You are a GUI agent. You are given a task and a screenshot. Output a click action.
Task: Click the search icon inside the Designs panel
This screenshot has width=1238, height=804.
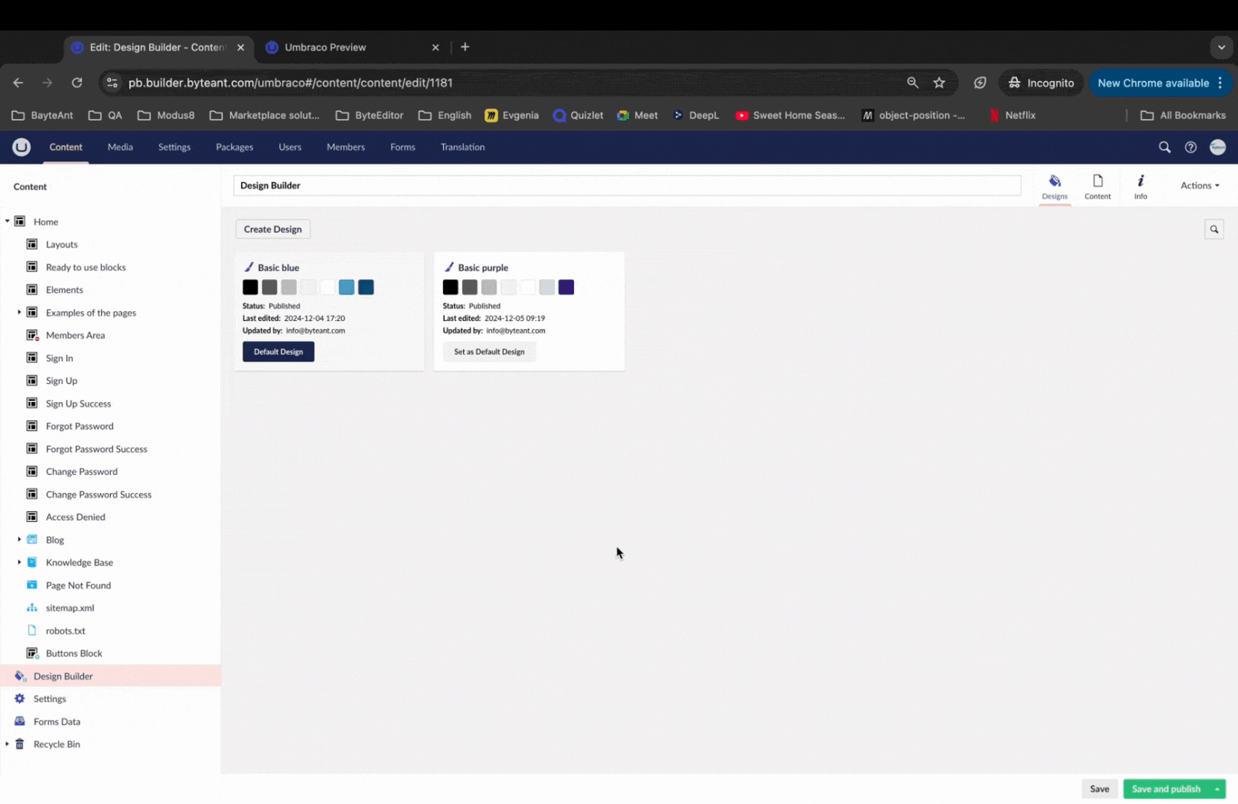(x=1214, y=229)
